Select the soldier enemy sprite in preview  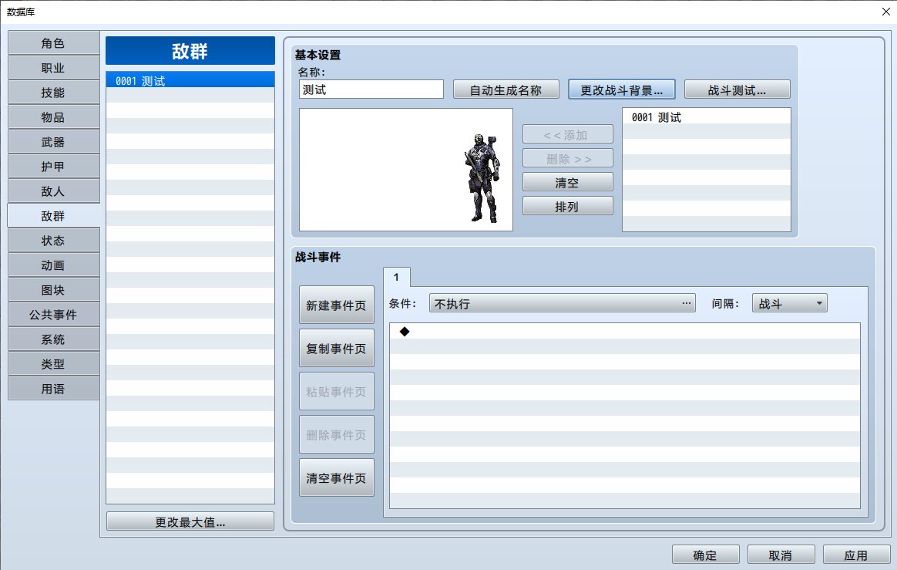482,178
